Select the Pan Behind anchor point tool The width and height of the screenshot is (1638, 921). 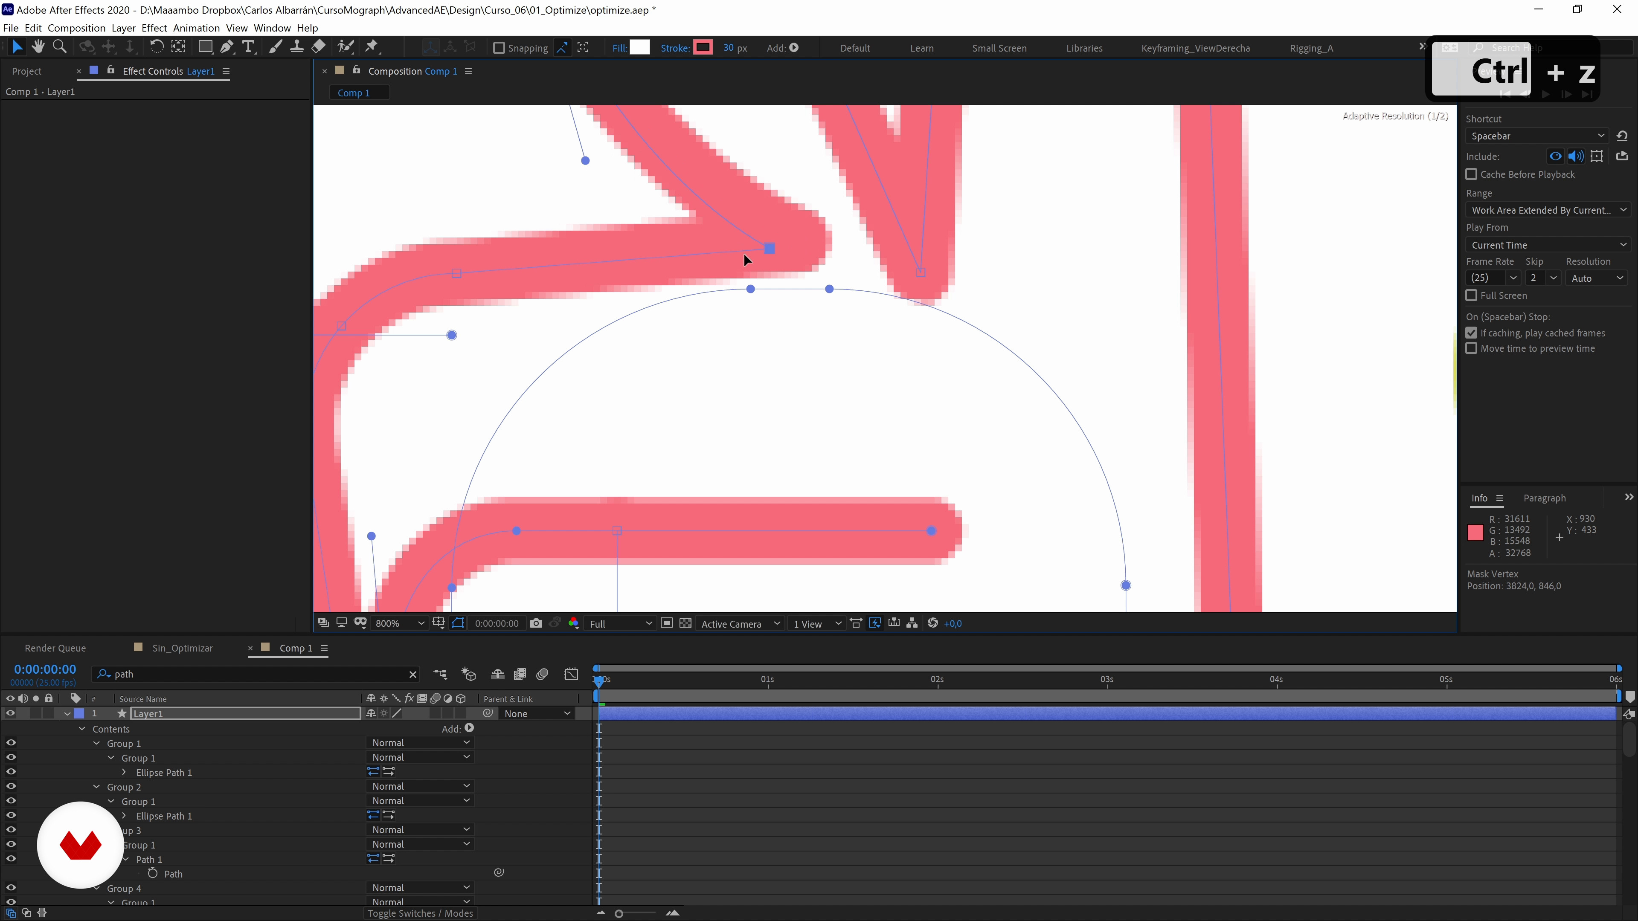pos(179,46)
